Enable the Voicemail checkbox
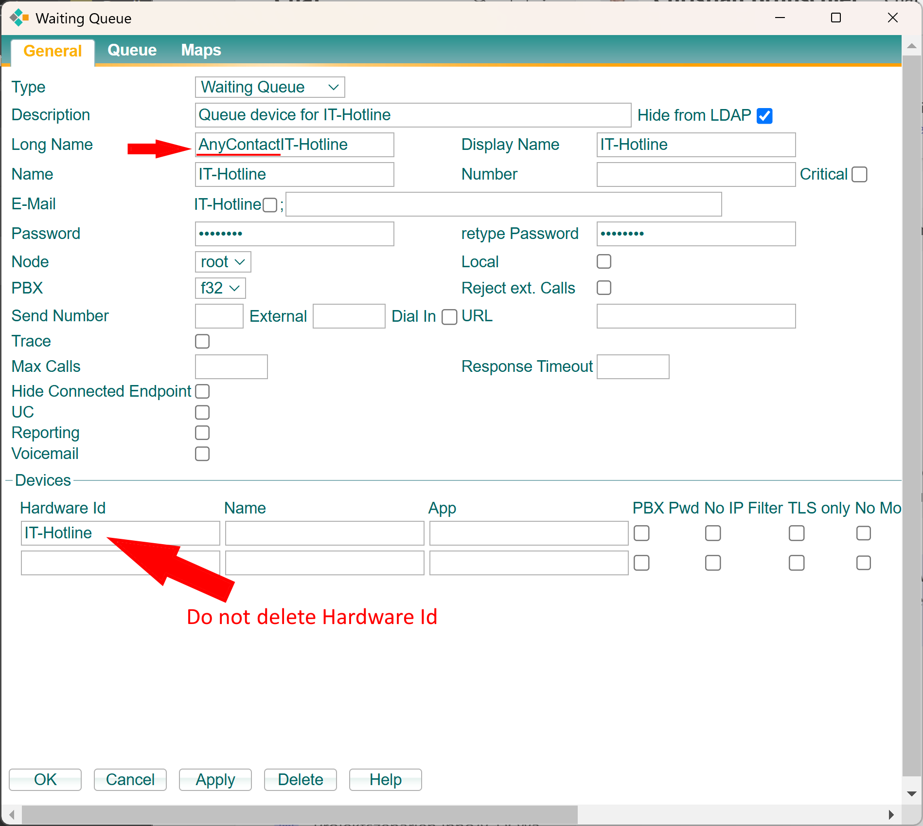 (x=202, y=454)
